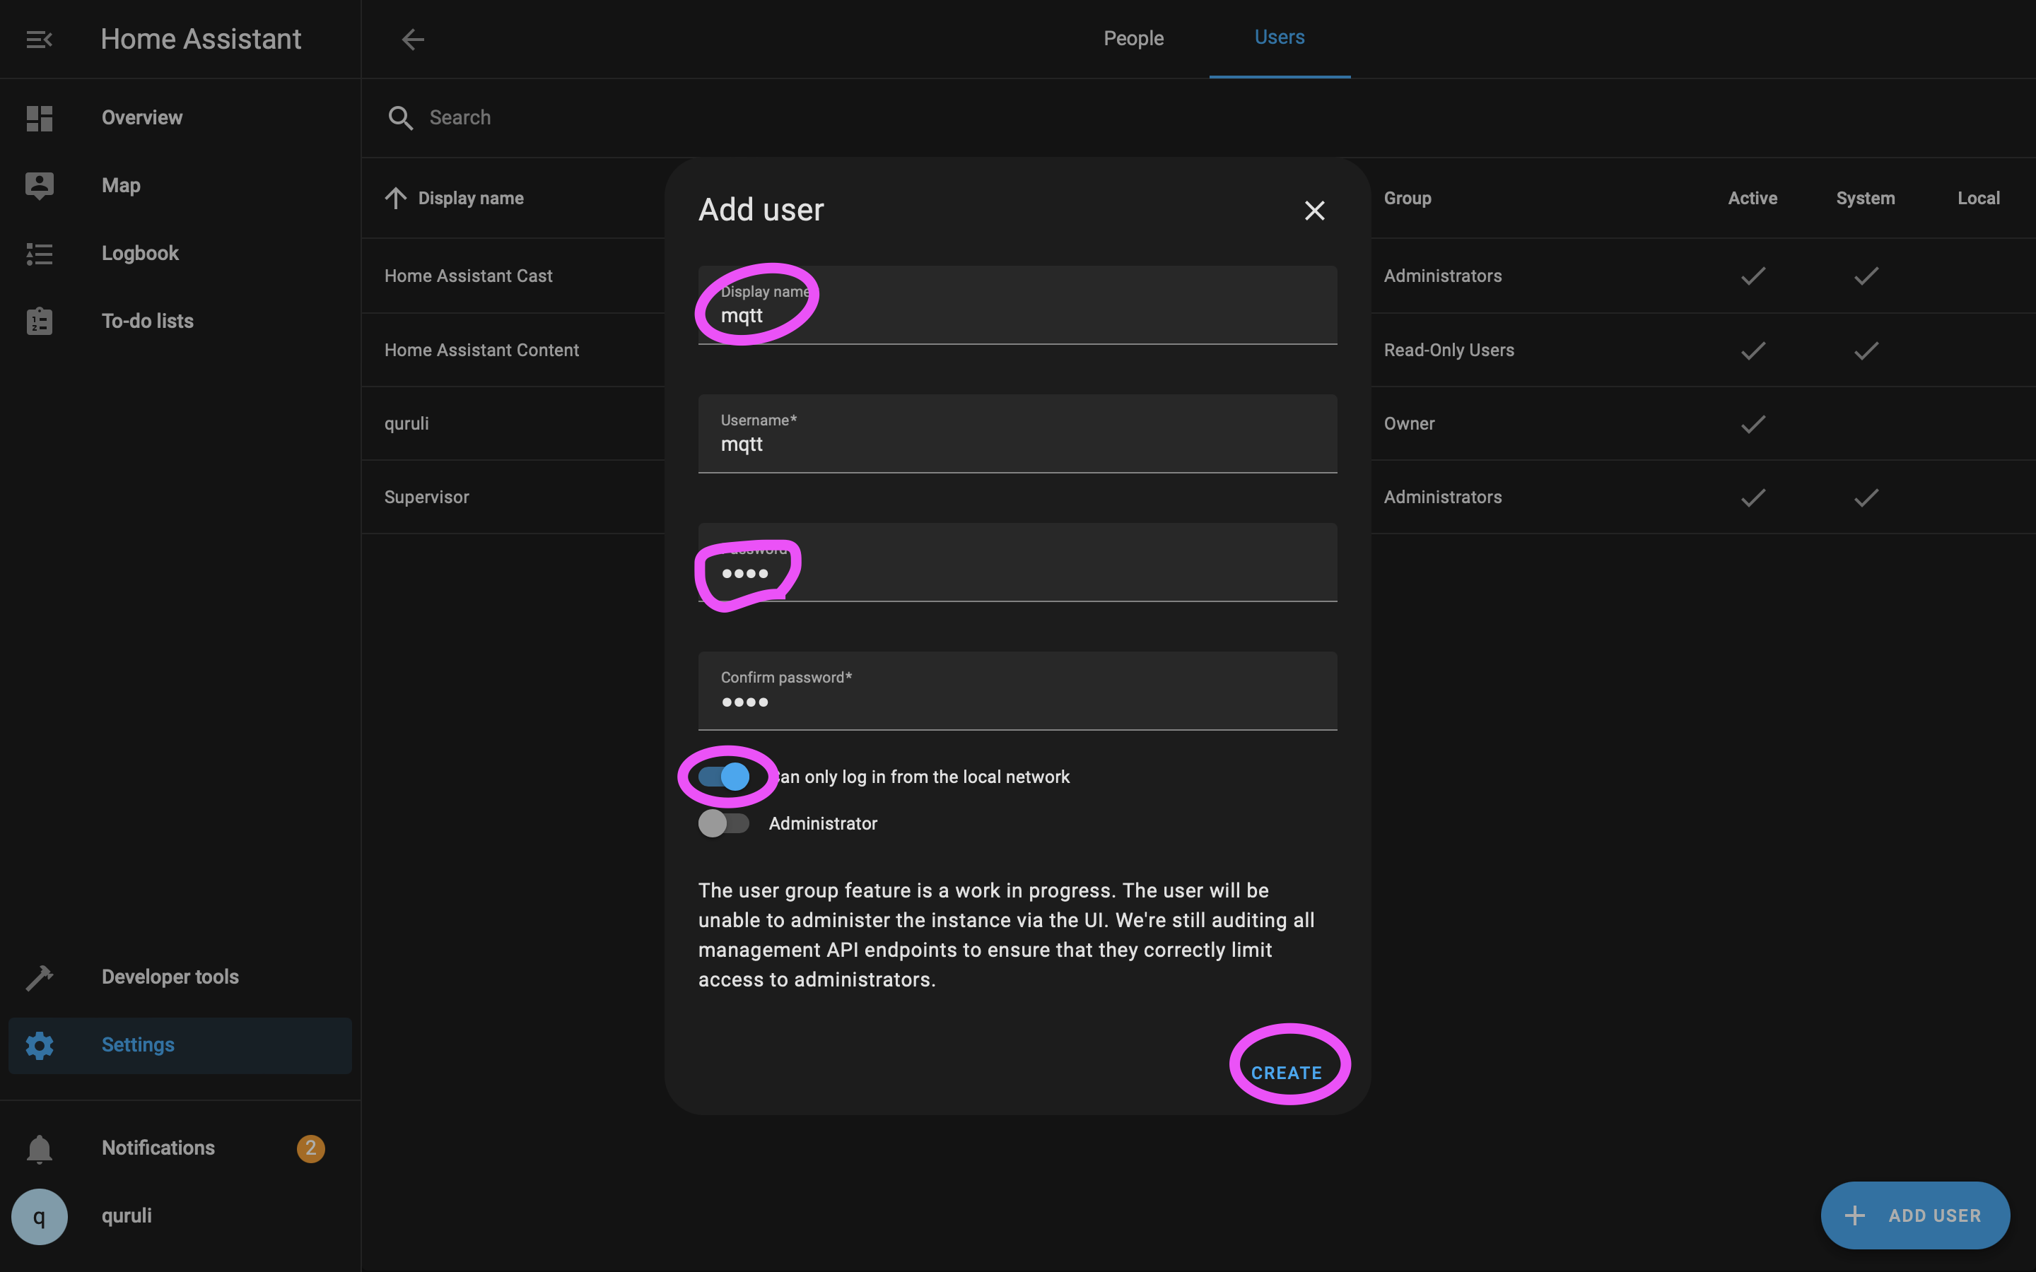2036x1272 pixels.
Task: Sort by Display name column arrow
Action: coord(395,199)
